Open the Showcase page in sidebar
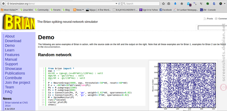The width and height of the screenshot is (227, 111). point(13,69)
